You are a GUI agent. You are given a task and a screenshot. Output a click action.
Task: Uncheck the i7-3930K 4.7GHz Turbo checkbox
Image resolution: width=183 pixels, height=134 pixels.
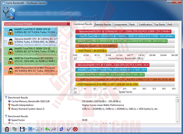coord(6,51)
